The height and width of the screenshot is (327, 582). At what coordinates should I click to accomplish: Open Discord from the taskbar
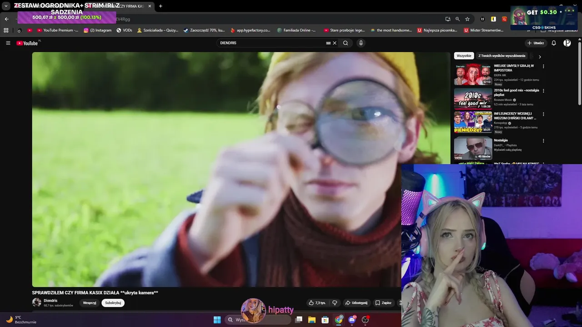(352, 320)
